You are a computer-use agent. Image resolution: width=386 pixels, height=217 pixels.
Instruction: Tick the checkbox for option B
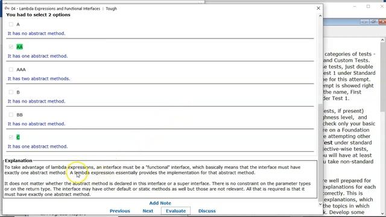point(11,92)
